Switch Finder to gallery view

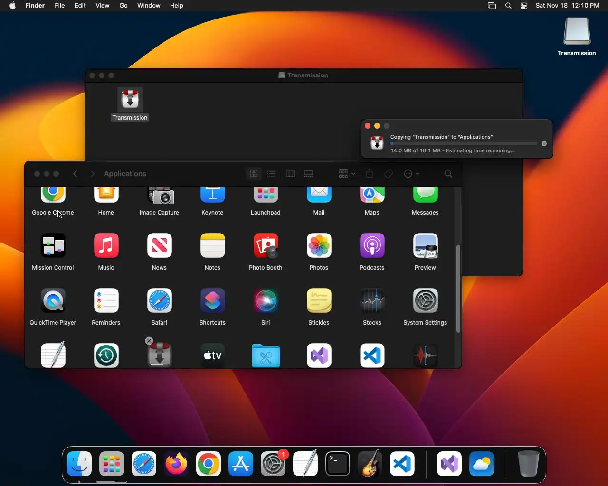pos(308,174)
